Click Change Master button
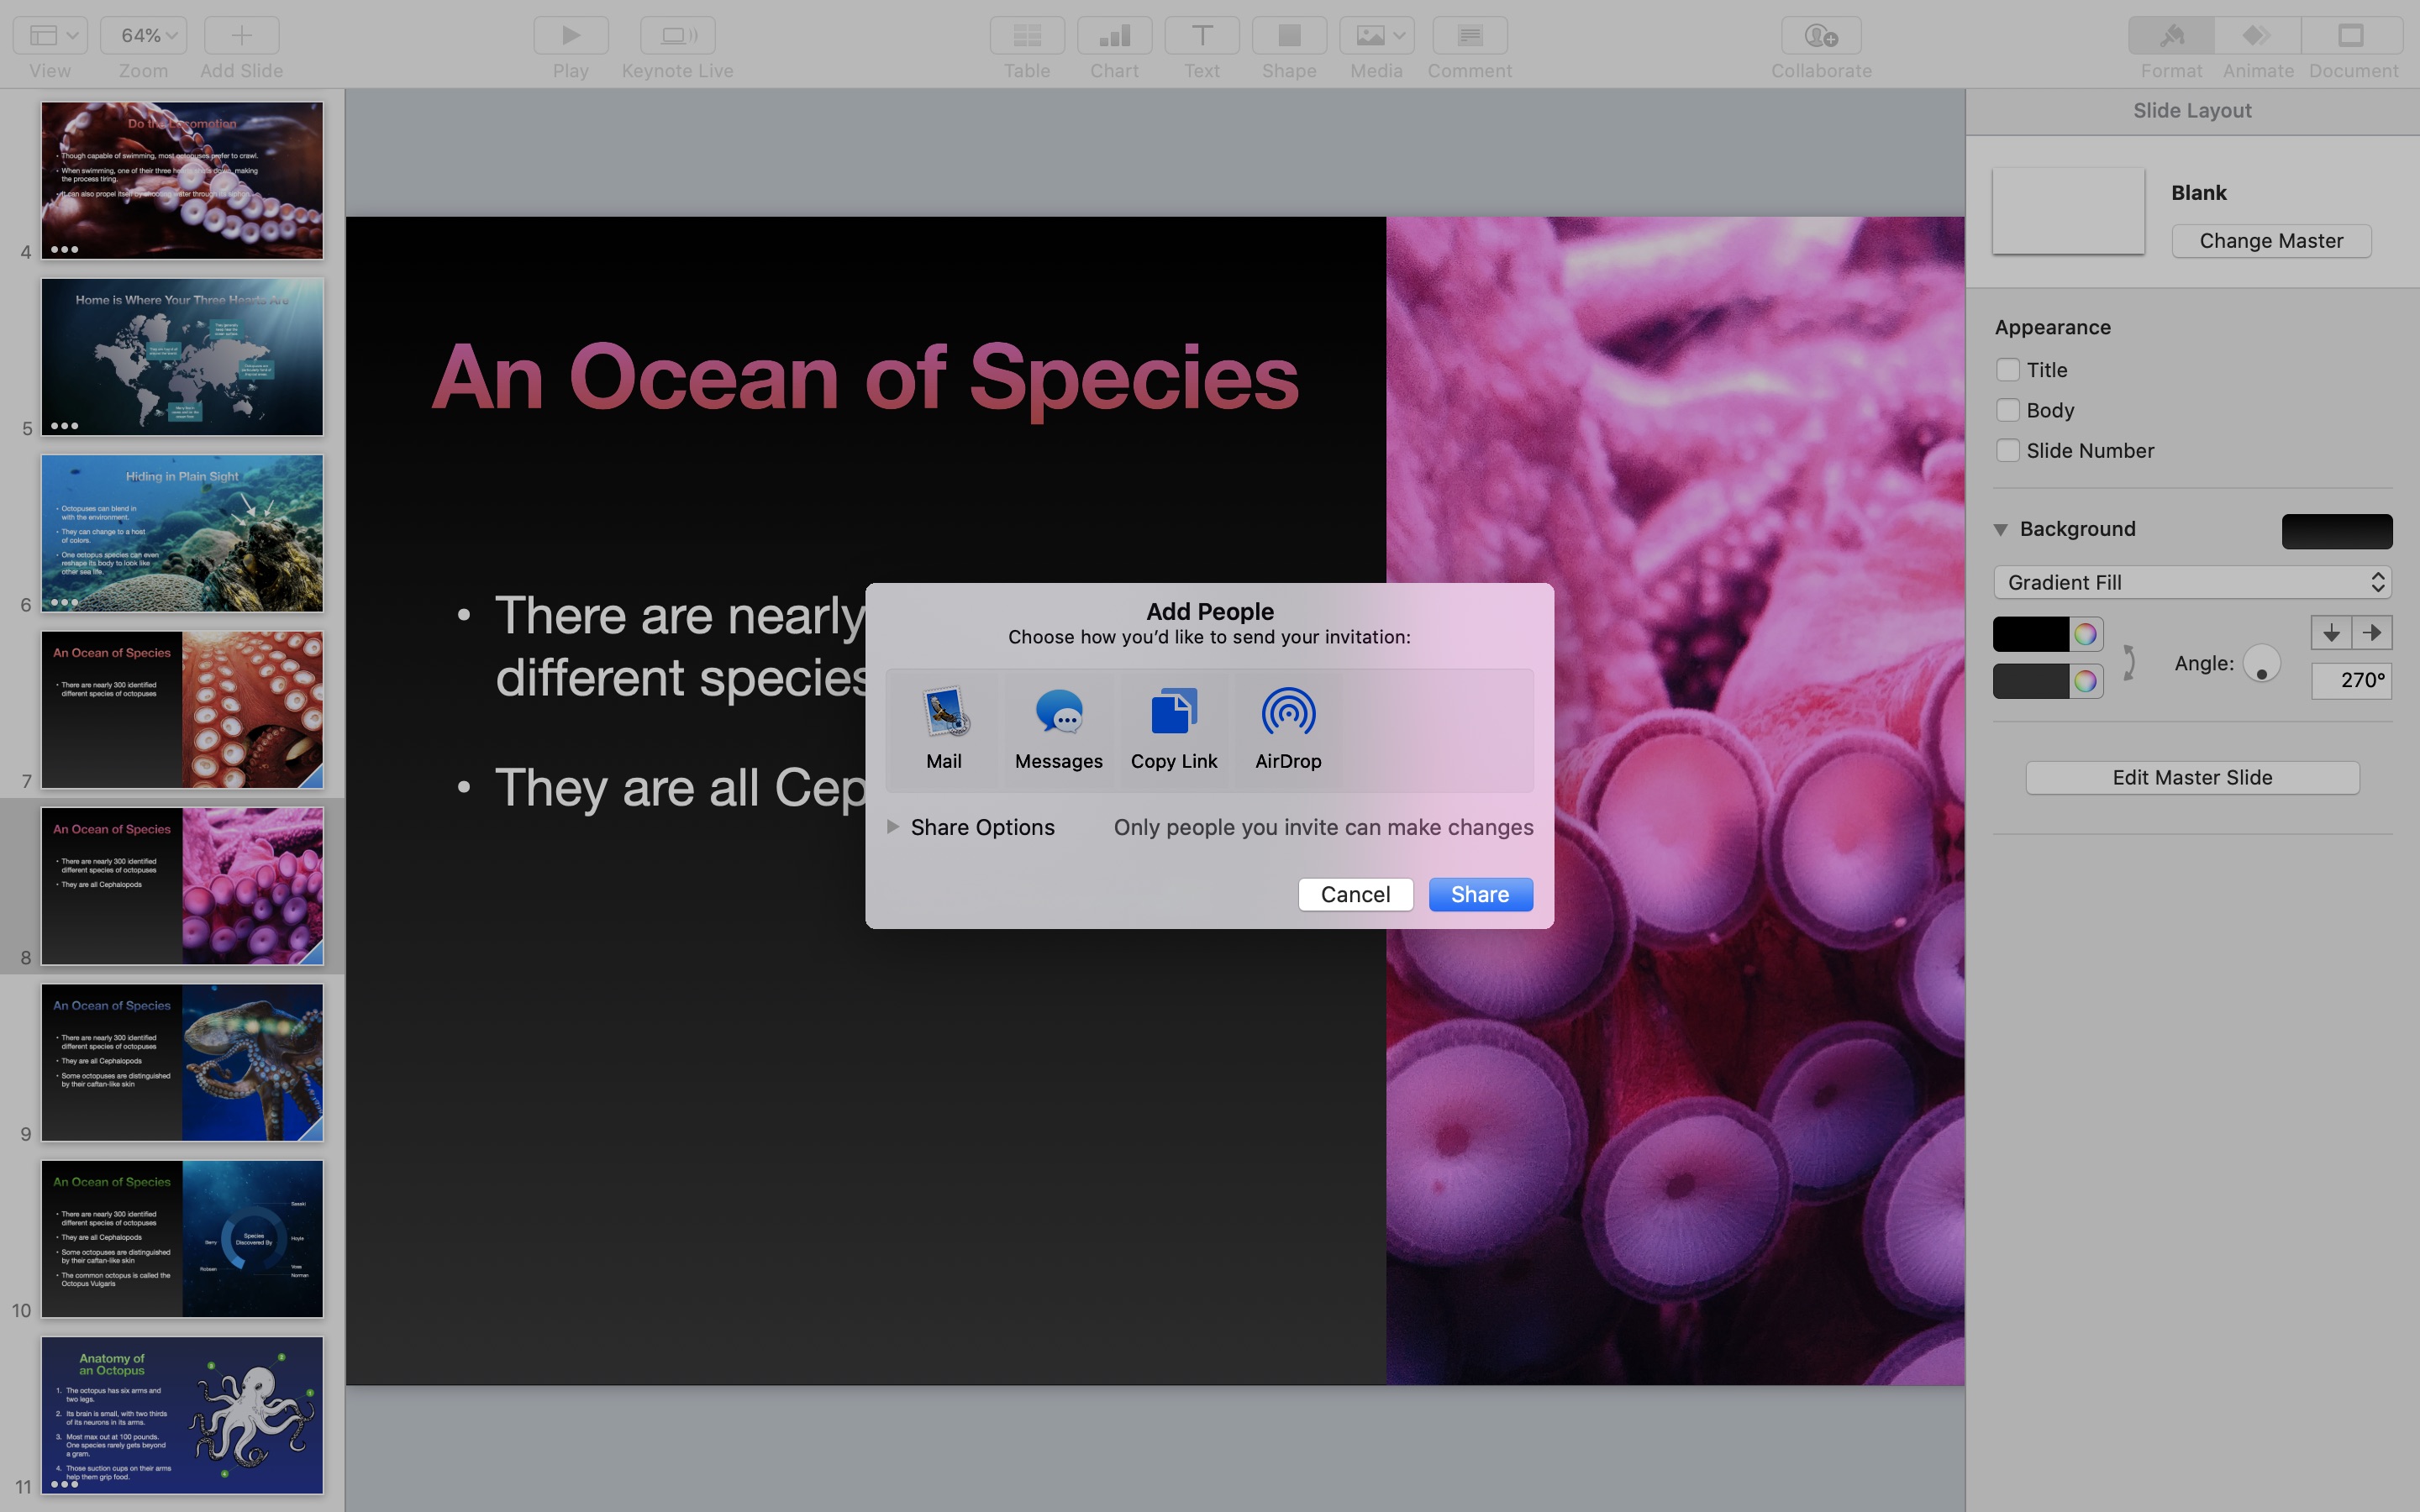 pos(2271,241)
